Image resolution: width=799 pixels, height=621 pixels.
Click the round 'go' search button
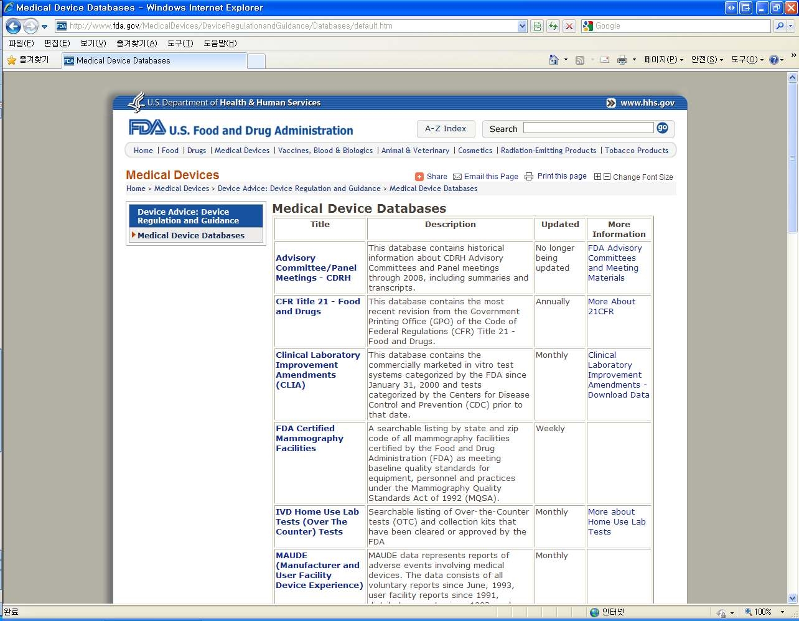(662, 128)
